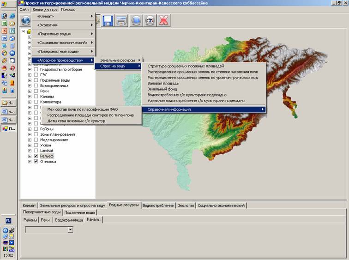Click the blue monitor toolbar icon

[136, 21]
